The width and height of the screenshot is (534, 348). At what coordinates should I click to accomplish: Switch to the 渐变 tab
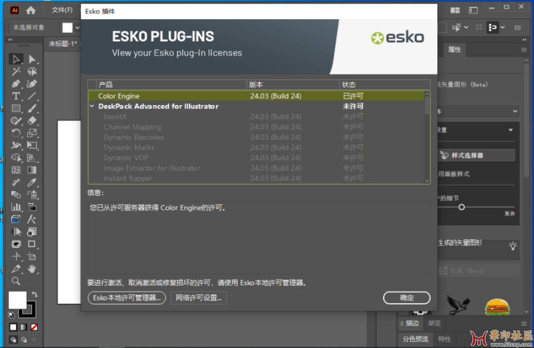tap(434, 323)
